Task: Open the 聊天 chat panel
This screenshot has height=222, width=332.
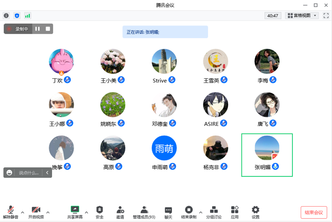Action: click(x=168, y=212)
